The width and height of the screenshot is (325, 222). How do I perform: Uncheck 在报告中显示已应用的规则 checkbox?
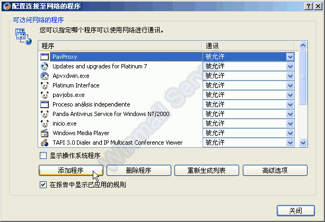click(x=43, y=185)
